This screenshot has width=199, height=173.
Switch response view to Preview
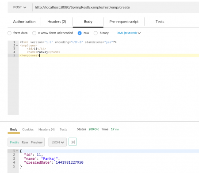click(37, 142)
